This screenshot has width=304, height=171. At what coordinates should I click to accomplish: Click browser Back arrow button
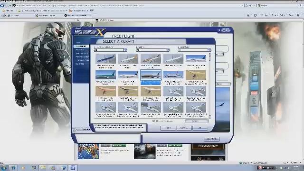(x=2, y=5)
